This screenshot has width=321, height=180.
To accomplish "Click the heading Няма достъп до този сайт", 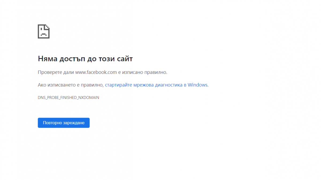I will coord(85,59).
